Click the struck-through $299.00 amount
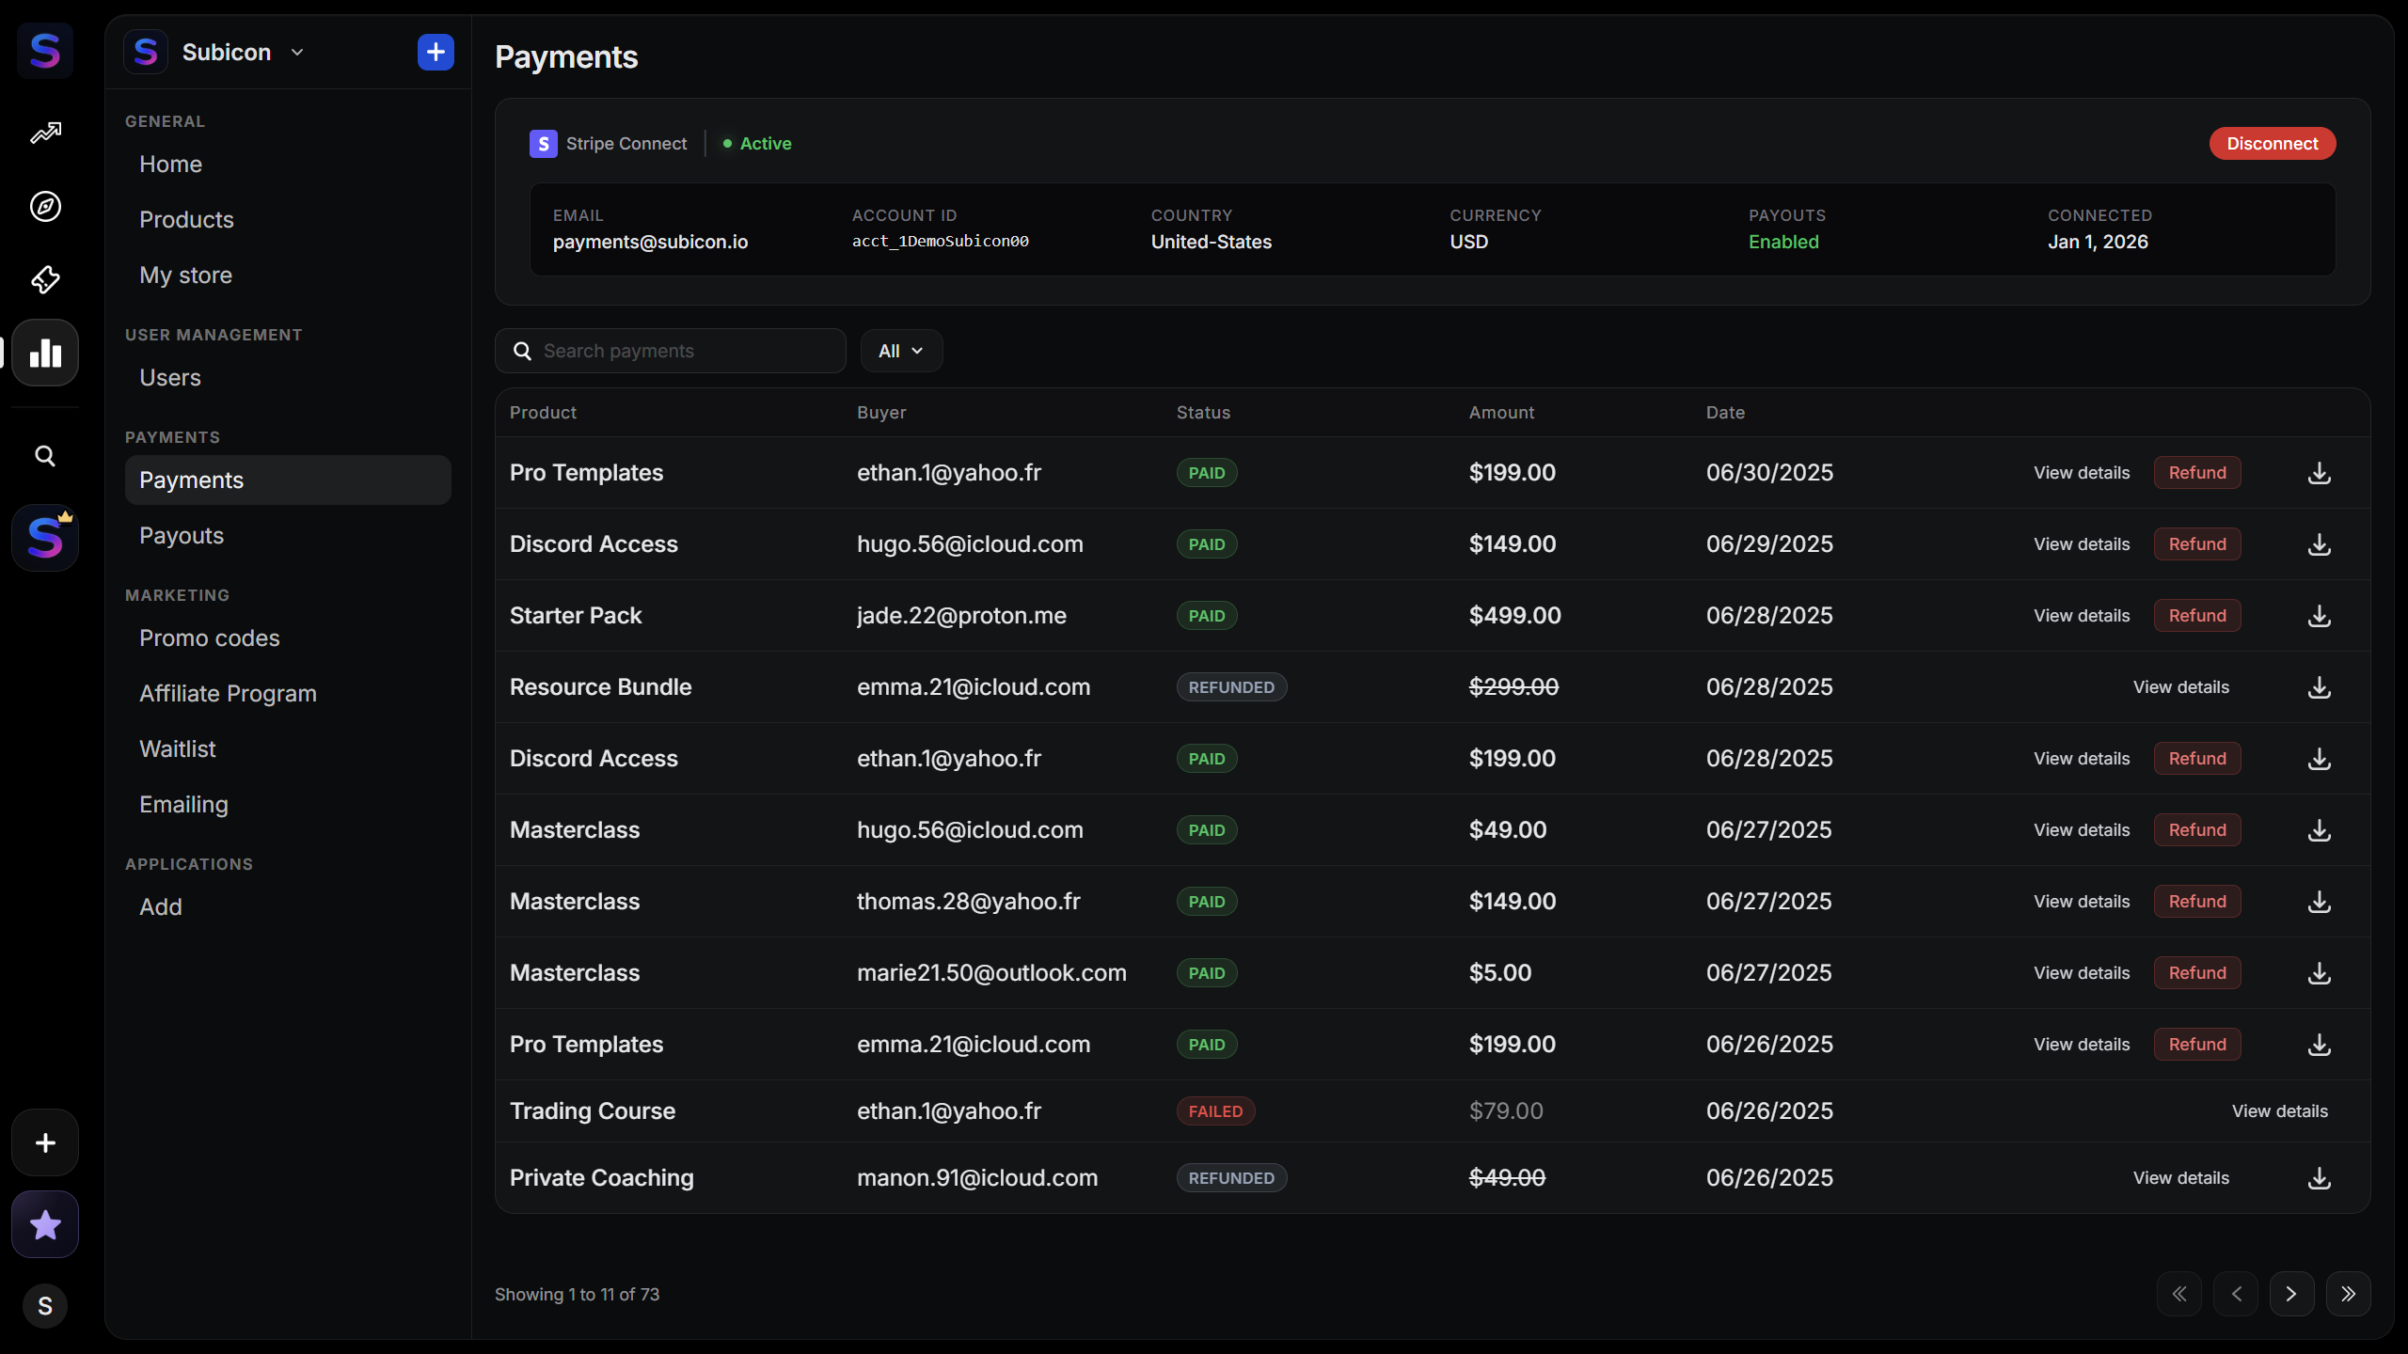This screenshot has width=2408, height=1354. [1513, 687]
